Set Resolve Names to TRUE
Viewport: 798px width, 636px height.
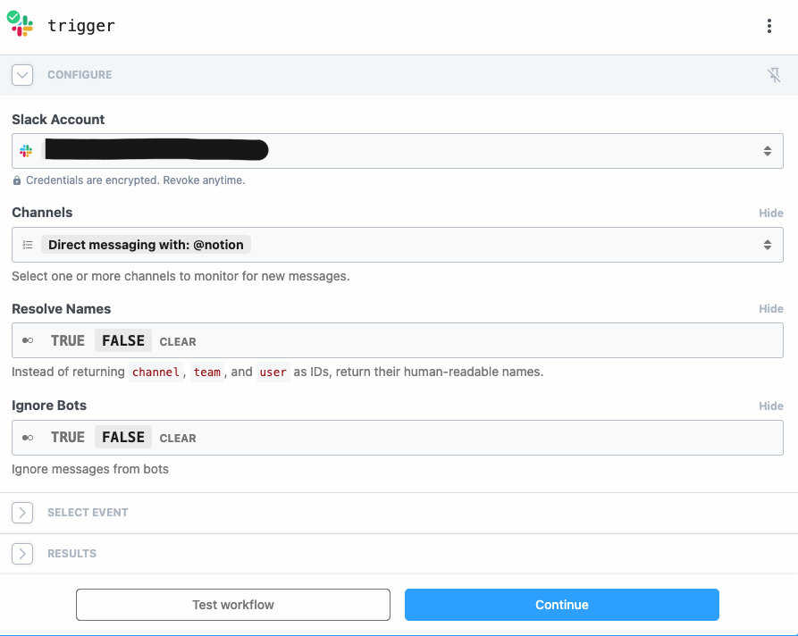tap(68, 341)
